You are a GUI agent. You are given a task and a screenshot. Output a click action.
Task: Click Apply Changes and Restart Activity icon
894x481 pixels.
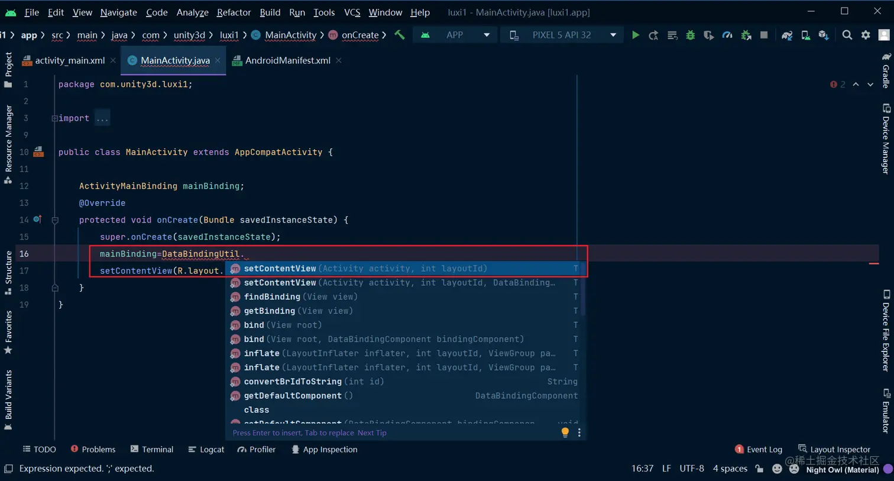coord(653,35)
